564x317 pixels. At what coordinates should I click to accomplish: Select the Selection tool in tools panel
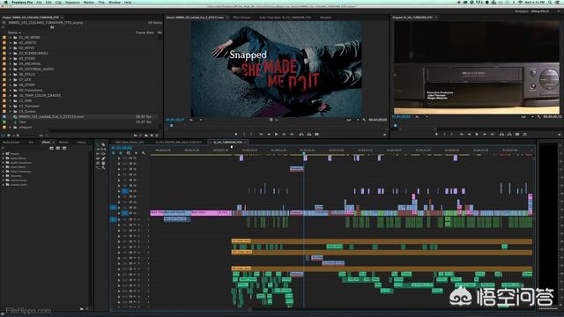(98, 144)
